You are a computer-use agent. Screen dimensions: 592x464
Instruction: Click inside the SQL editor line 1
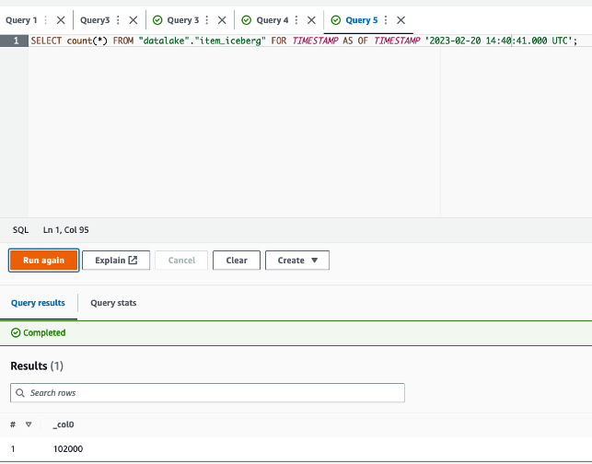304,41
